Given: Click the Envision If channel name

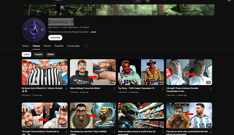Looking at the screenshot, I should [61, 22].
